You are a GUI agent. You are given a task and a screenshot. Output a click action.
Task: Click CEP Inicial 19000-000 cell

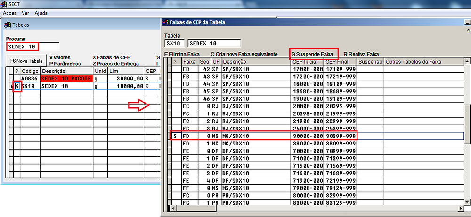coord(307,98)
